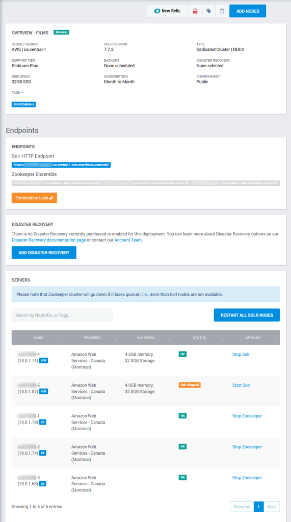Click the red unlock padlock icon
Screen dimensions: 291x522
point(195,11)
